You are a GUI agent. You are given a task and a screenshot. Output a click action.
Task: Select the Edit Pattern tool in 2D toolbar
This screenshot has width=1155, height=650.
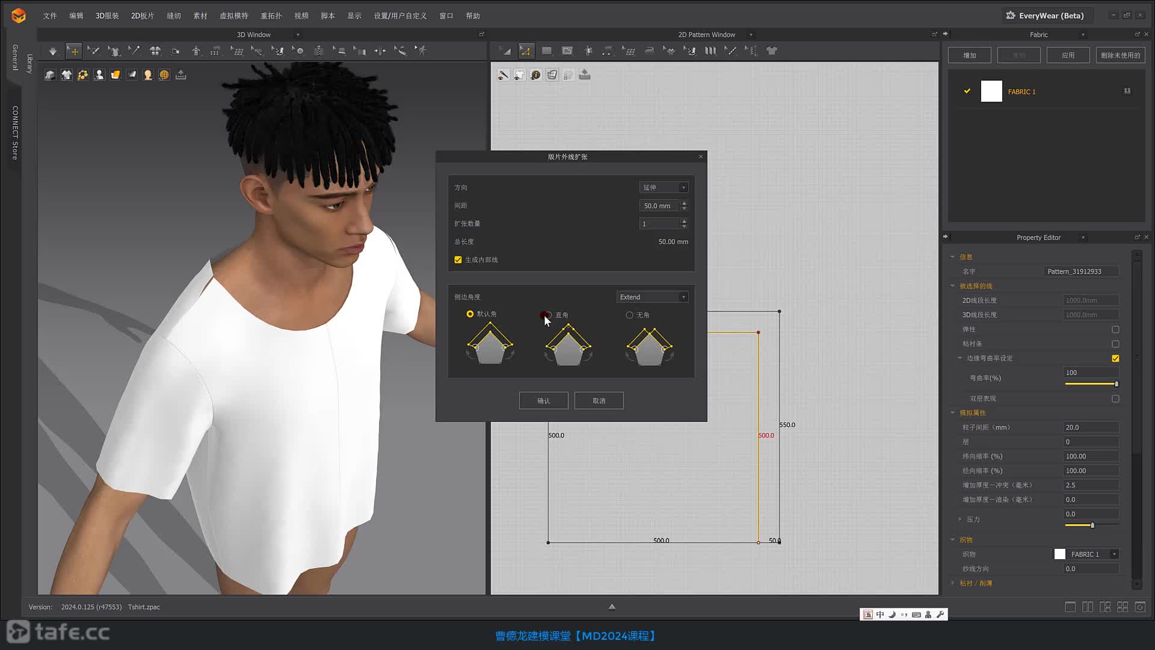[526, 51]
